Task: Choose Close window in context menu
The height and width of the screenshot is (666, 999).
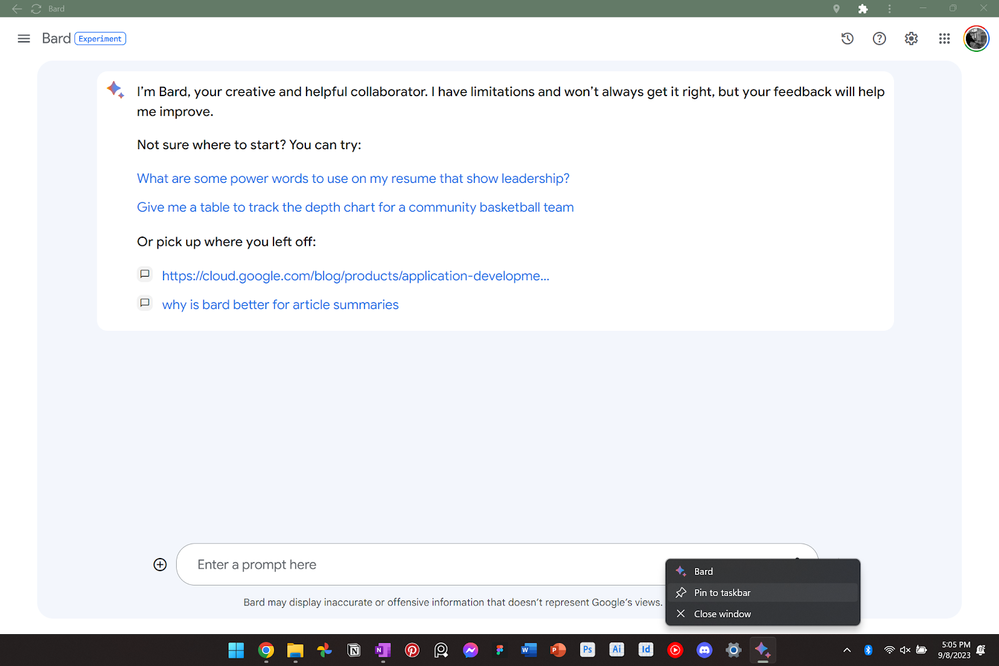Action: click(x=763, y=614)
